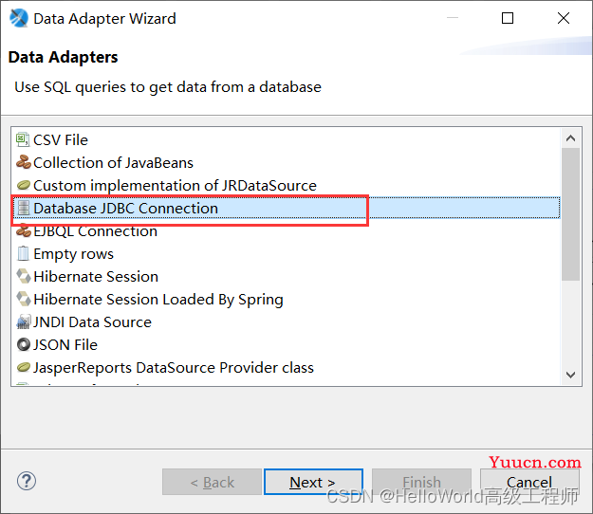The height and width of the screenshot is (514, 593).
Task: Maximize the Data Adapter Wizard window
Action: (x=508, y=18)
